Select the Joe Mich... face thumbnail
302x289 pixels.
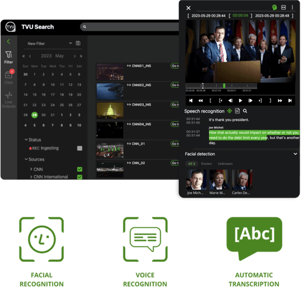196,179
